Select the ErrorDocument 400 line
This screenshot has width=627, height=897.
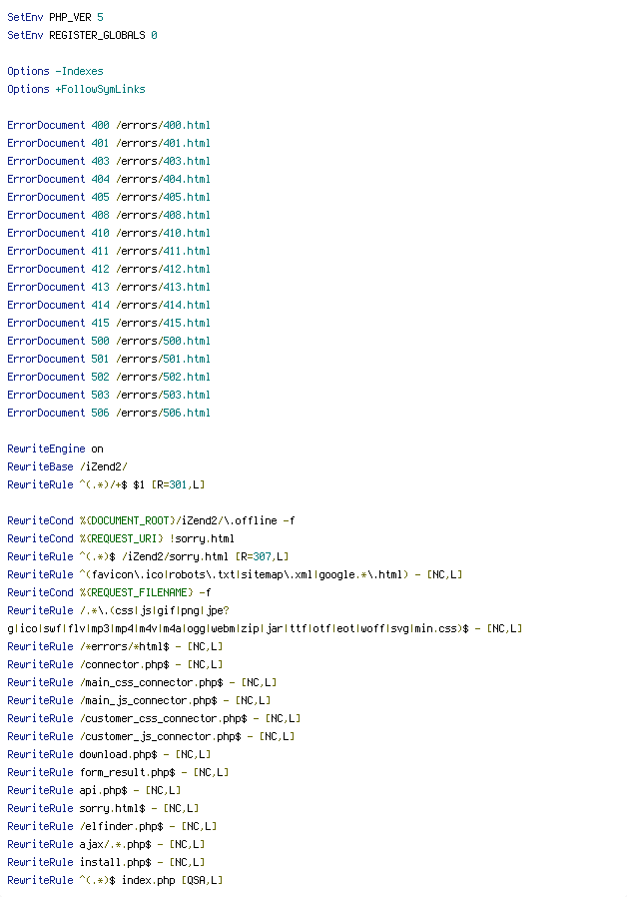click(x=109, y=125)
